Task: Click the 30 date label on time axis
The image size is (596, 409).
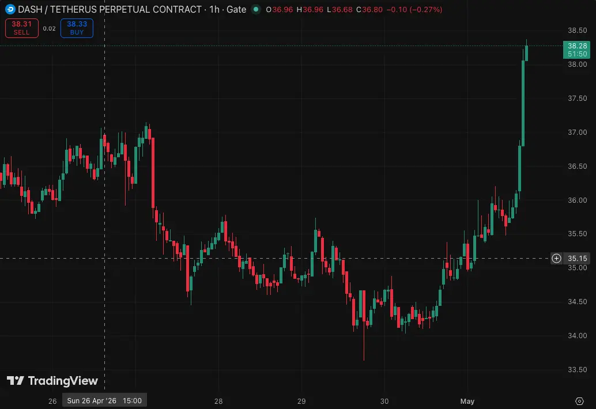Action: pos(384,401)
